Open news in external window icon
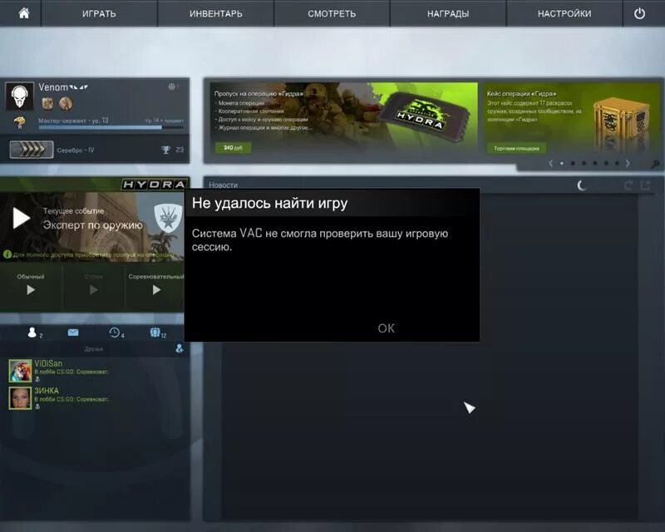The width and height of the screenshot is (665, 532). [646, 185]
